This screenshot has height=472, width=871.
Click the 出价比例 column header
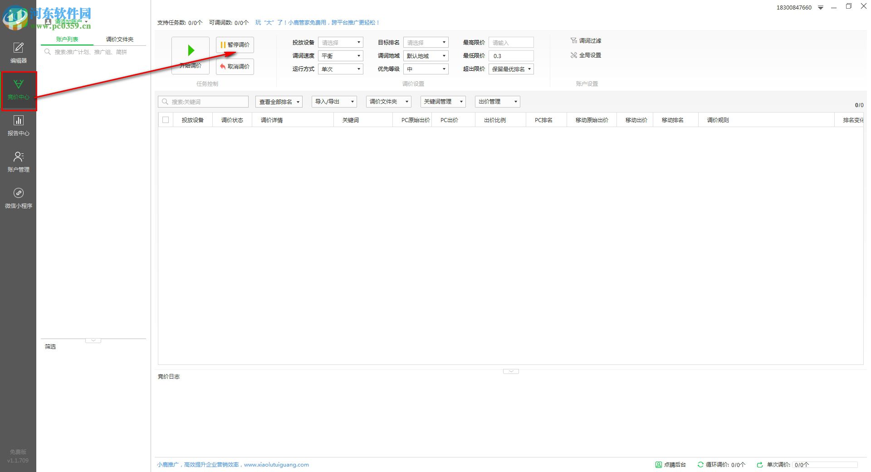pyautogui.click(x=500, y=120)
